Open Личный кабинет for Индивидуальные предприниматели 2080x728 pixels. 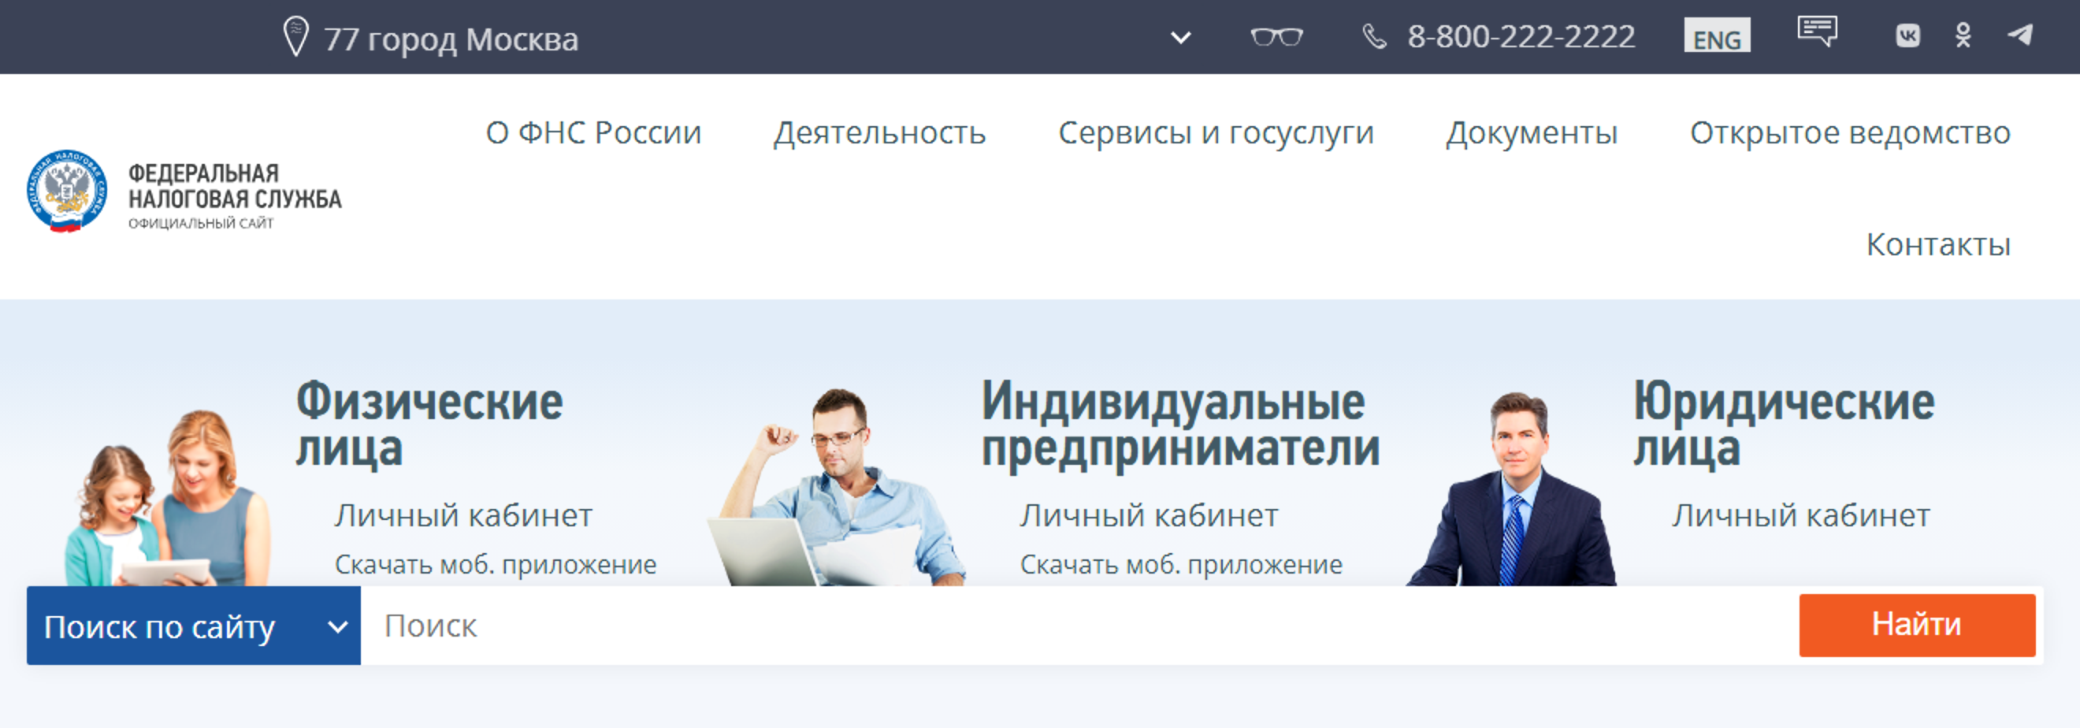tap(1149, 516)
